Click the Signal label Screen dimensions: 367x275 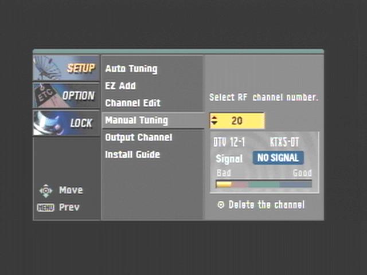coord(229,159)
